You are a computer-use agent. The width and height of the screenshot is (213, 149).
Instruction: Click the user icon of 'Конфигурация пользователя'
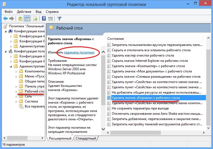point(11,51)
